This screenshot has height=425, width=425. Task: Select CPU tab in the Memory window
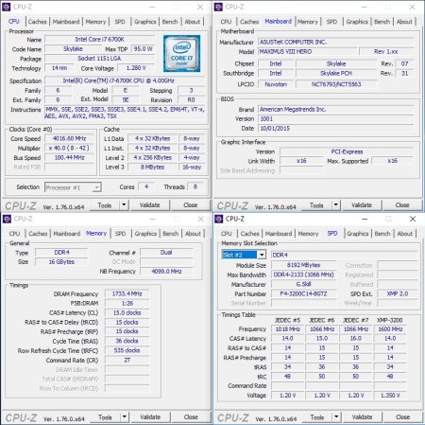click(x=14, y=234)
